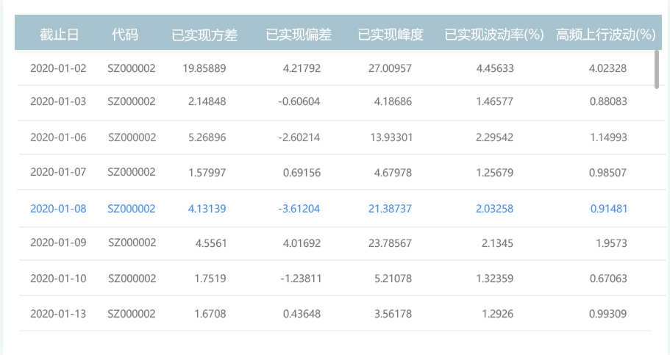Click the 已实现偏差 column header
Screen dimensions: 670x355
click(299, 35)
